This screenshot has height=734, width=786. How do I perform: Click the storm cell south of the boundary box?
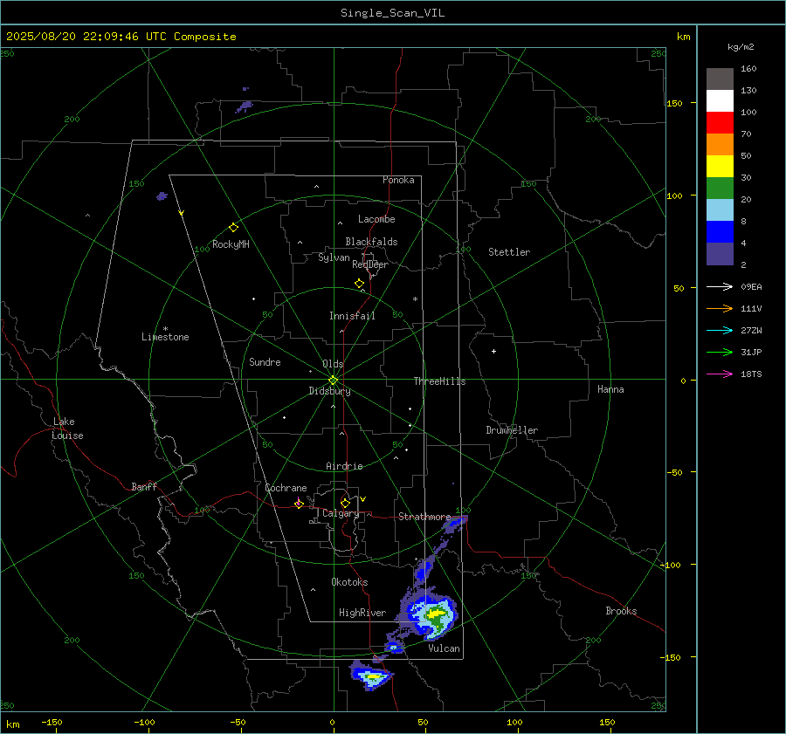point(371,676)
